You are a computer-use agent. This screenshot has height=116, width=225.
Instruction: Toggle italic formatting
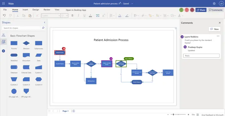tap(78, 16)
